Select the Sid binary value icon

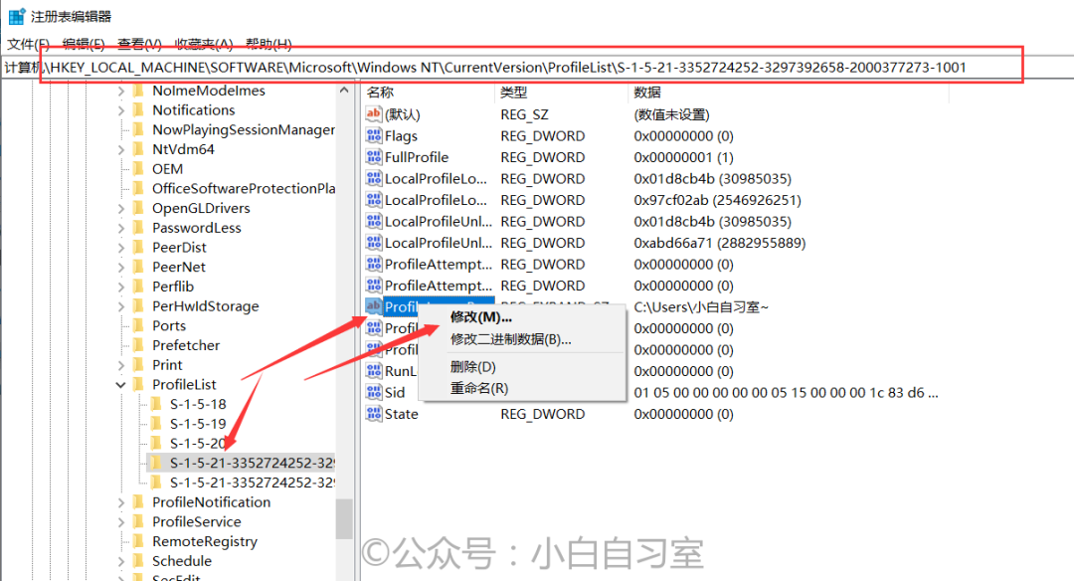373,392
